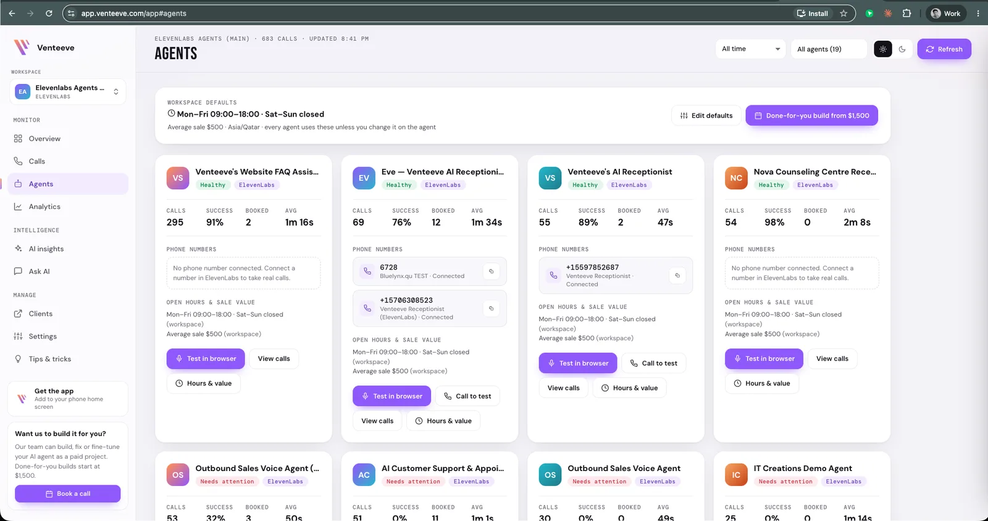Open Ask AI in the sidebar
This screenshot has width=988, height=521.
point(68,271)
